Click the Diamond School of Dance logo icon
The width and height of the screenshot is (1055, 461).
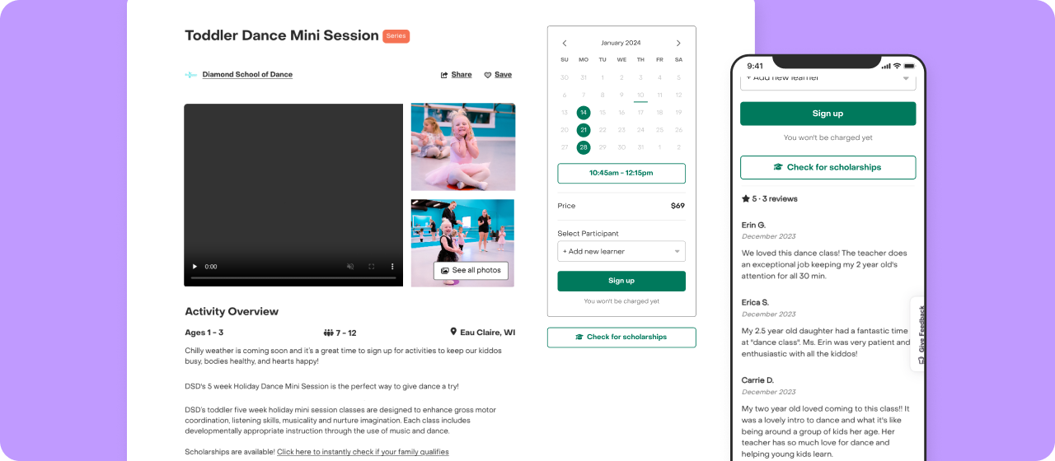191,75
